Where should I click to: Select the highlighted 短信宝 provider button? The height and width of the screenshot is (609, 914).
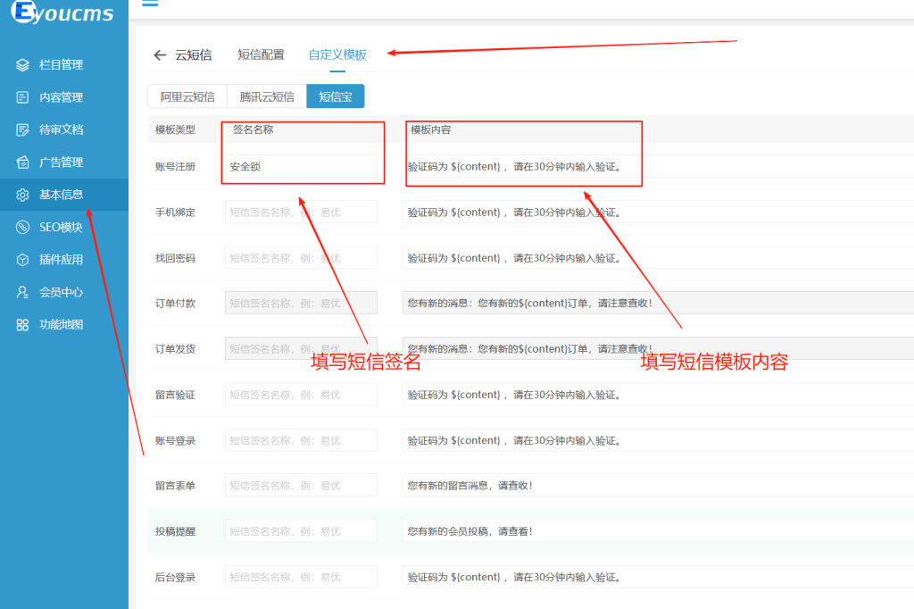pos(336,96)
